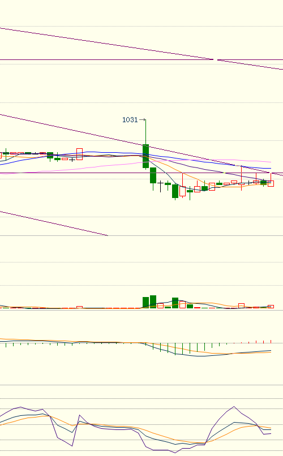The width and height of the screenshot is (283, 456).
Task: Click the right end of the blue moving average
Action: 270,168
